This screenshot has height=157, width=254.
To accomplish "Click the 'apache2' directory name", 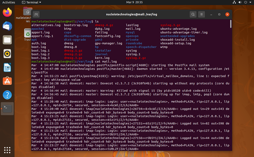I will (38, 29).
